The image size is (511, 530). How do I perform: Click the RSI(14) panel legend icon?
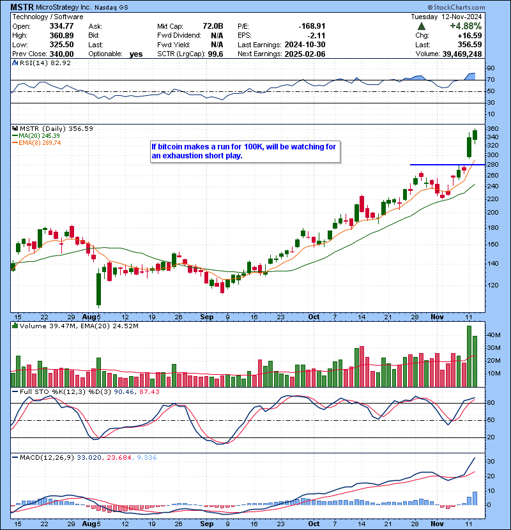tap(15, 63)
